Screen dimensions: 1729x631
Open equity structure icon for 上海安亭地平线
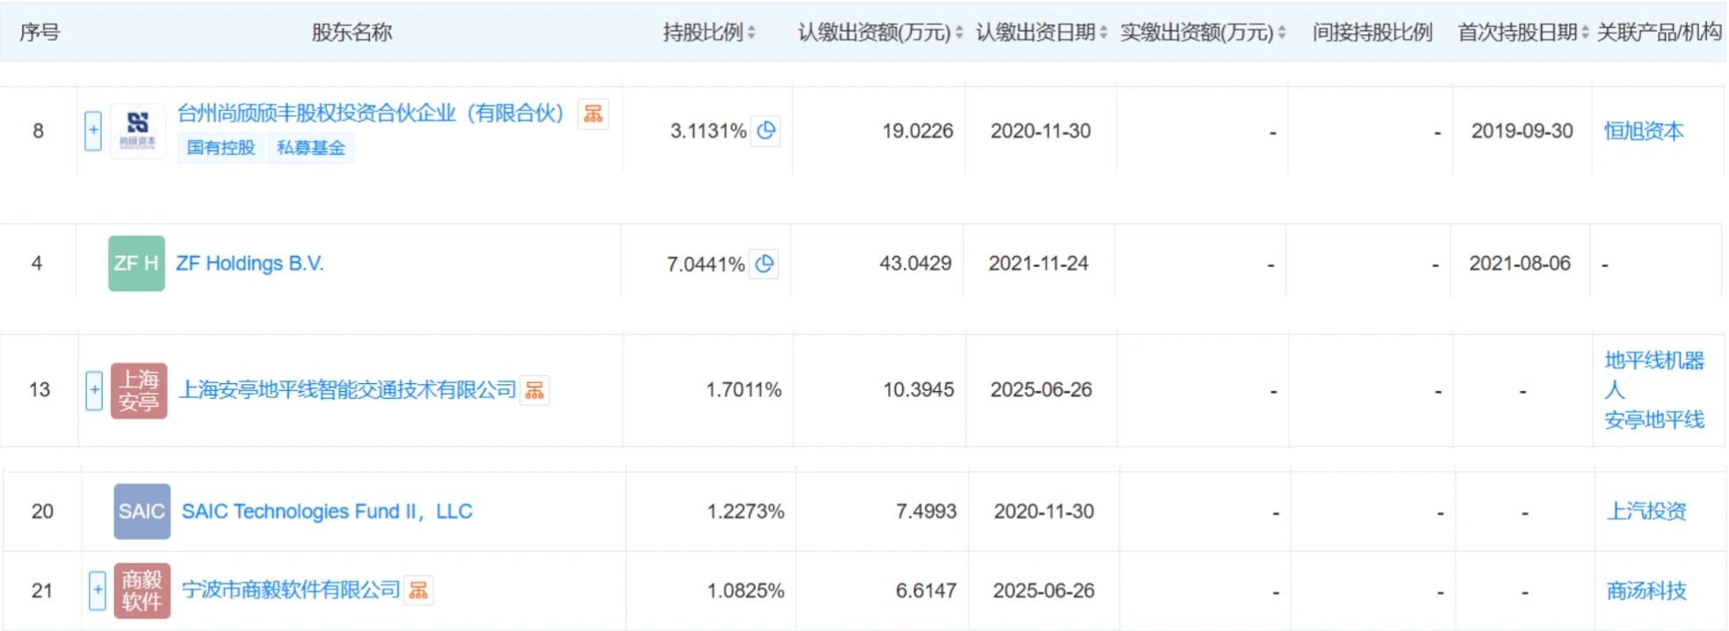[534, 390]
